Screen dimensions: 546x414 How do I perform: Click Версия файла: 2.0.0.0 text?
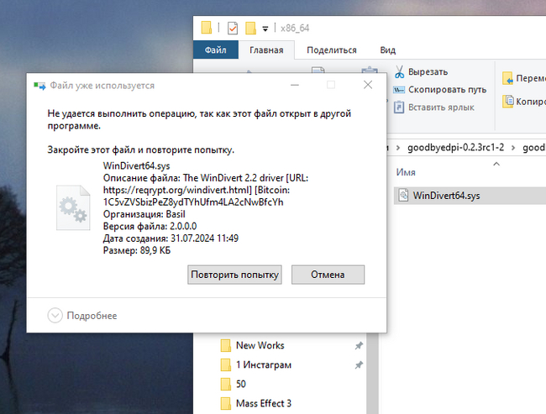pos(150,227)
